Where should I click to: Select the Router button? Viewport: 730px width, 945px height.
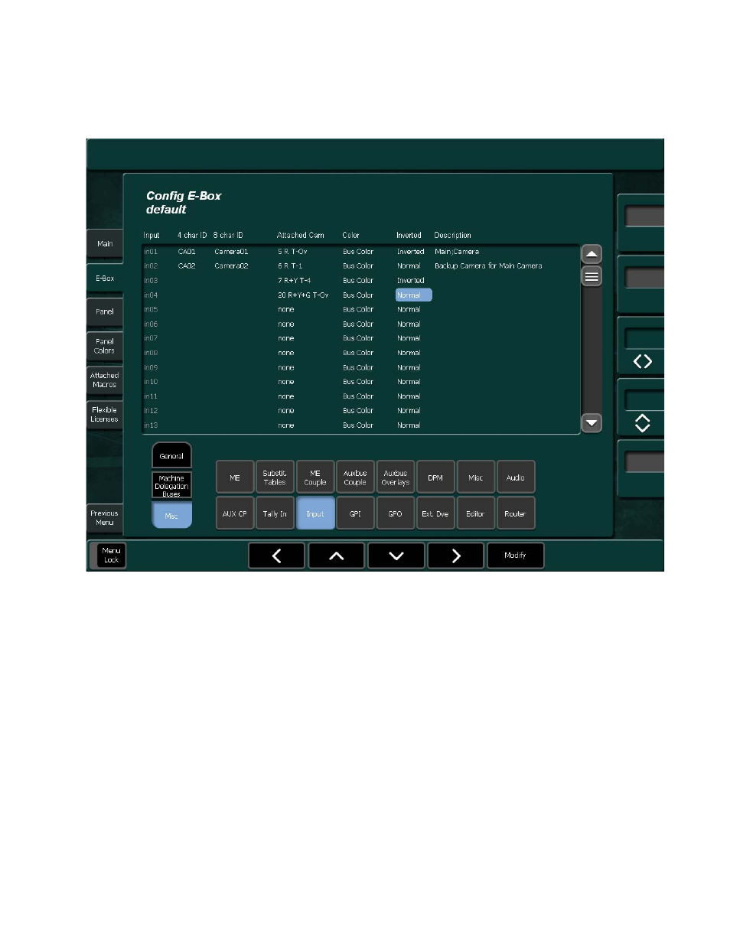pos(516,513)
